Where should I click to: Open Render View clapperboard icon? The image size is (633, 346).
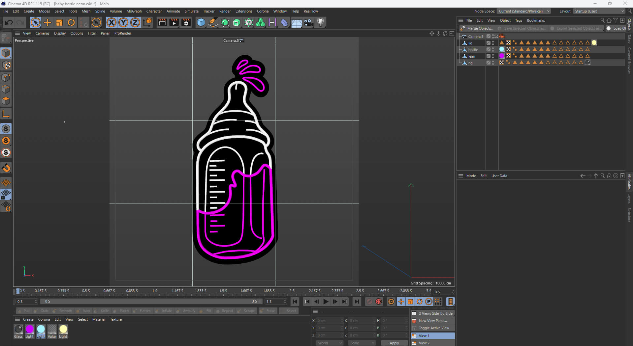[x=162, y=22]
